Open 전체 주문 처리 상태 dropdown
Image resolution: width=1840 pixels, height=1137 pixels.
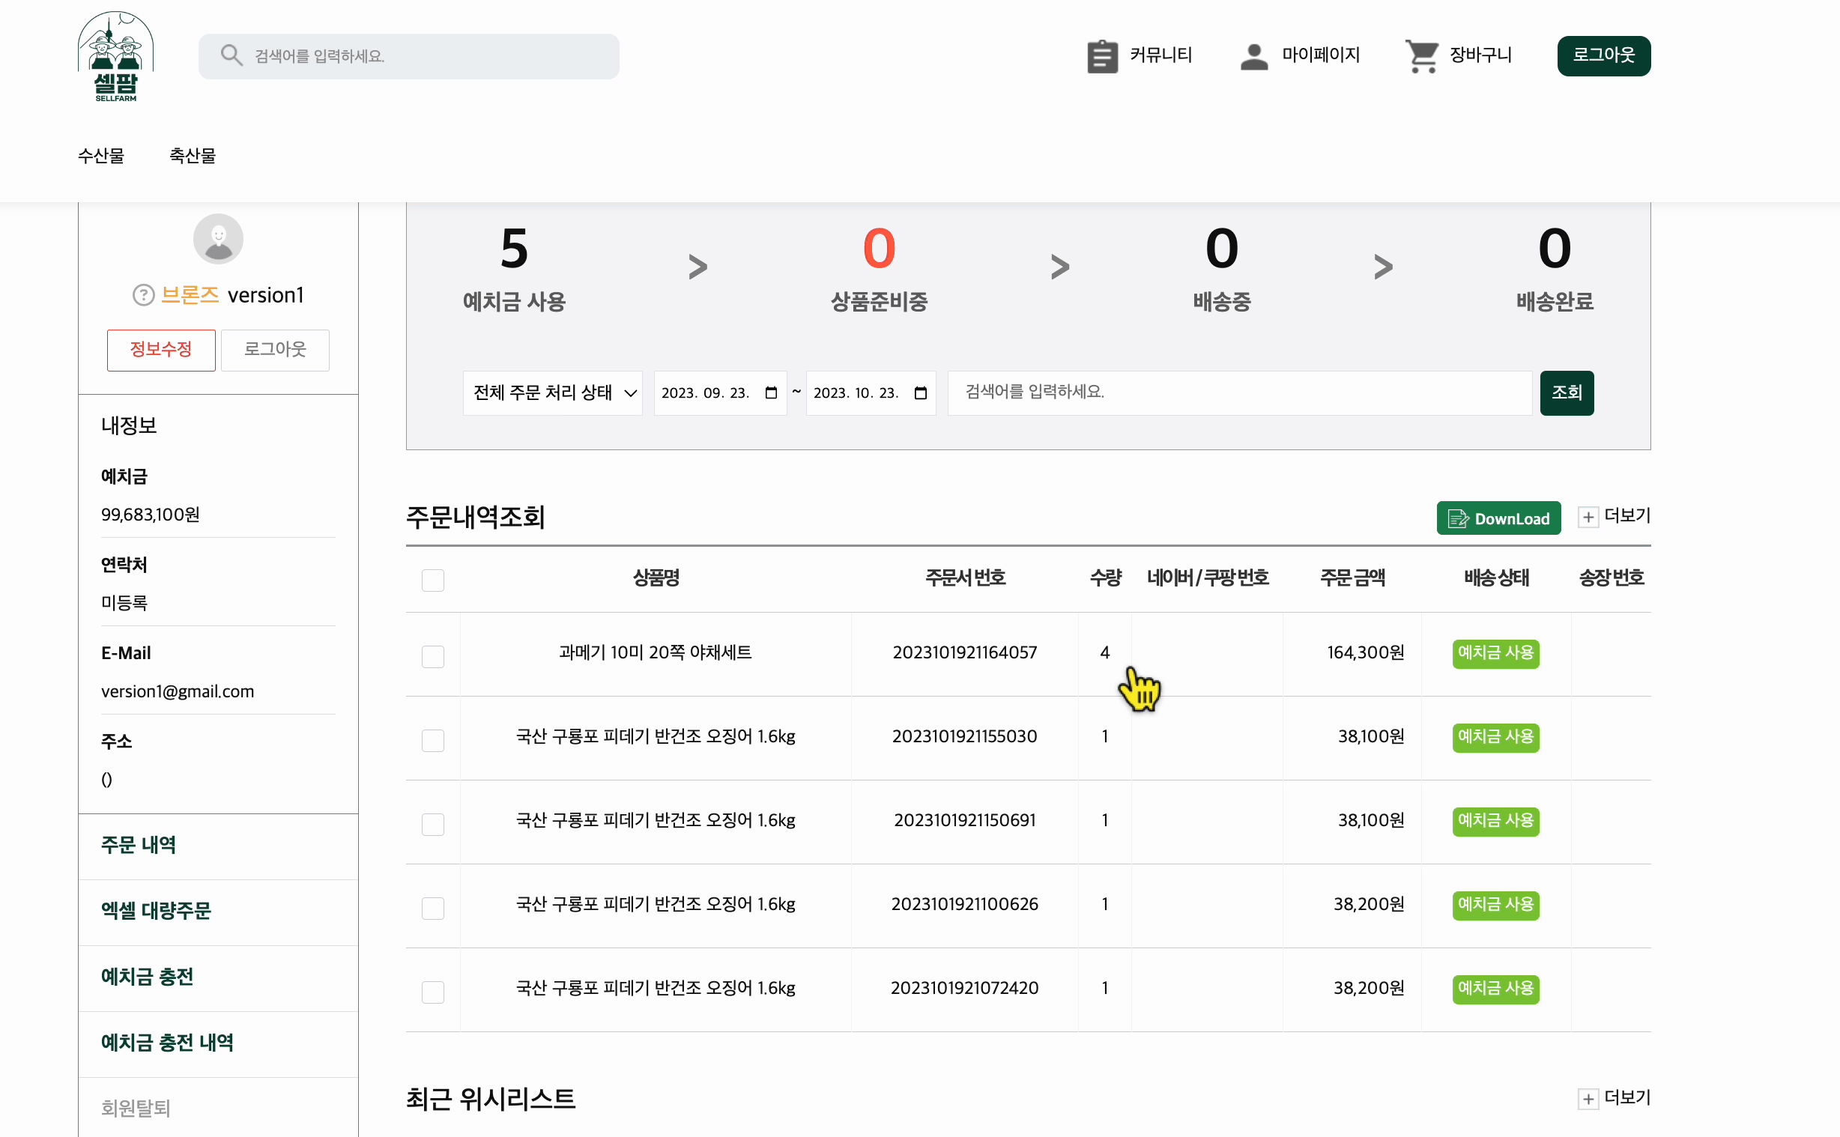[x=553, y=393]
